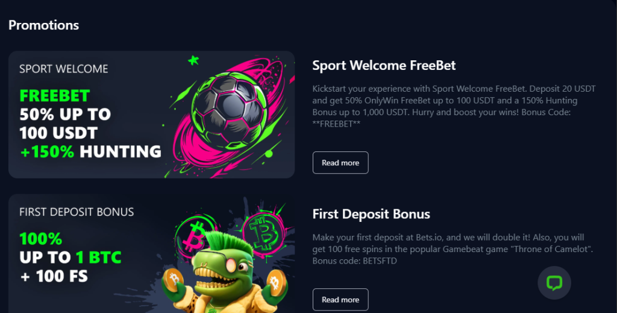Click the green 1 BTC banner text

pyautogui.click(x=99, y=258)
